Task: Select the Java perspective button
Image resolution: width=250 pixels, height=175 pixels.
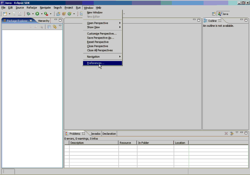Action: [x=223, y=14]
